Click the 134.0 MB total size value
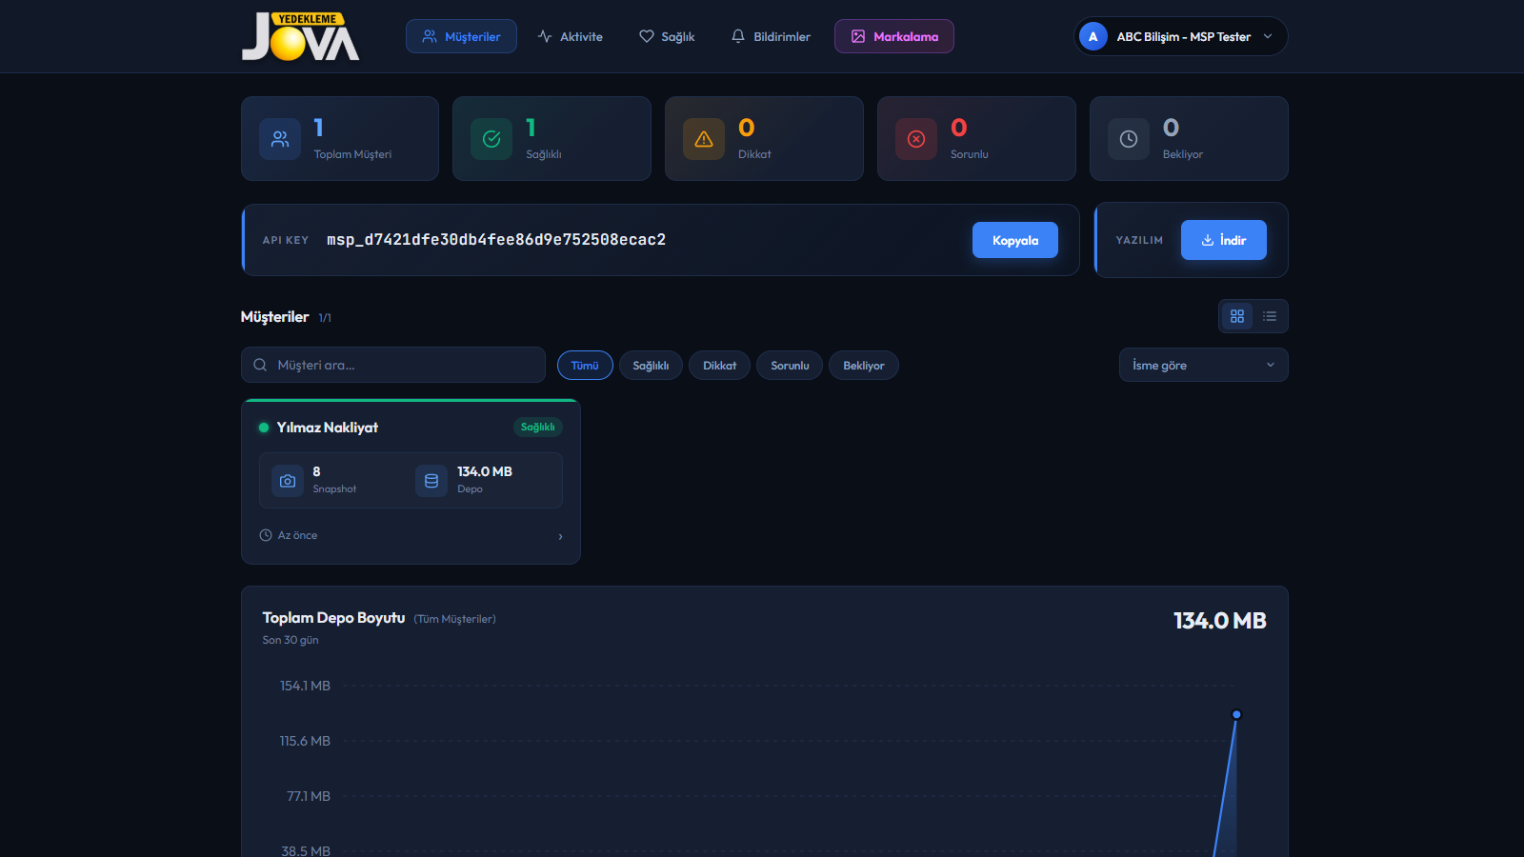This screenshot has height=857, width=1524. coord(1220,621)
